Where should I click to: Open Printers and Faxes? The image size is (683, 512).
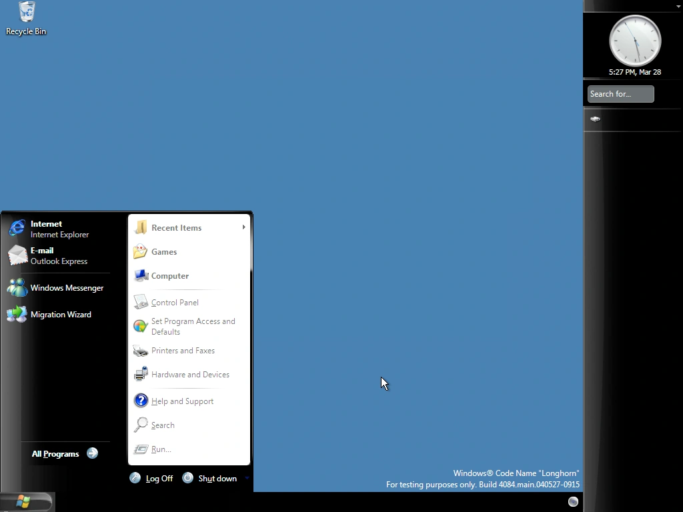pos(183,350)
